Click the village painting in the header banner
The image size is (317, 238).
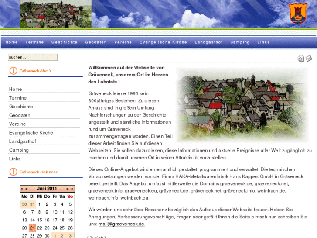point(56,14)
